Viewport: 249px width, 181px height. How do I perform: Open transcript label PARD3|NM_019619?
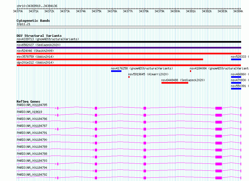(30, 112)
